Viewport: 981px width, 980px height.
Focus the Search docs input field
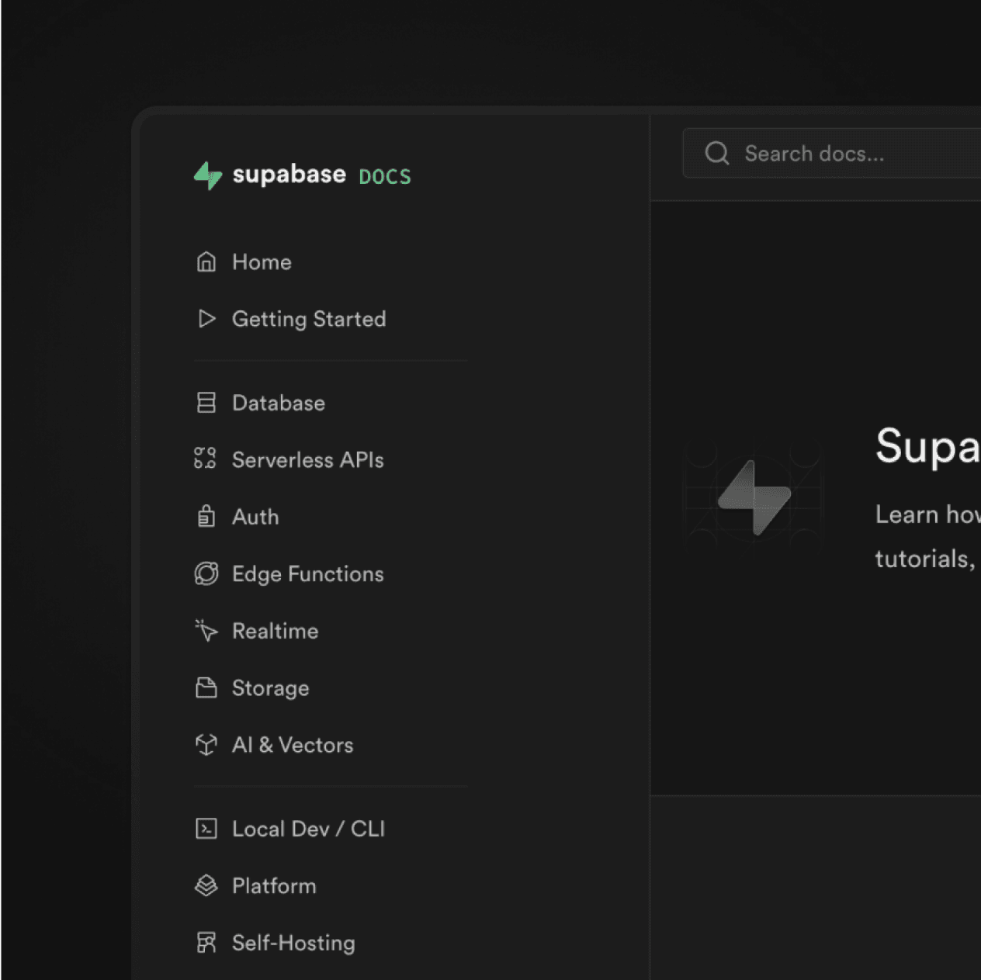[854, 154]
